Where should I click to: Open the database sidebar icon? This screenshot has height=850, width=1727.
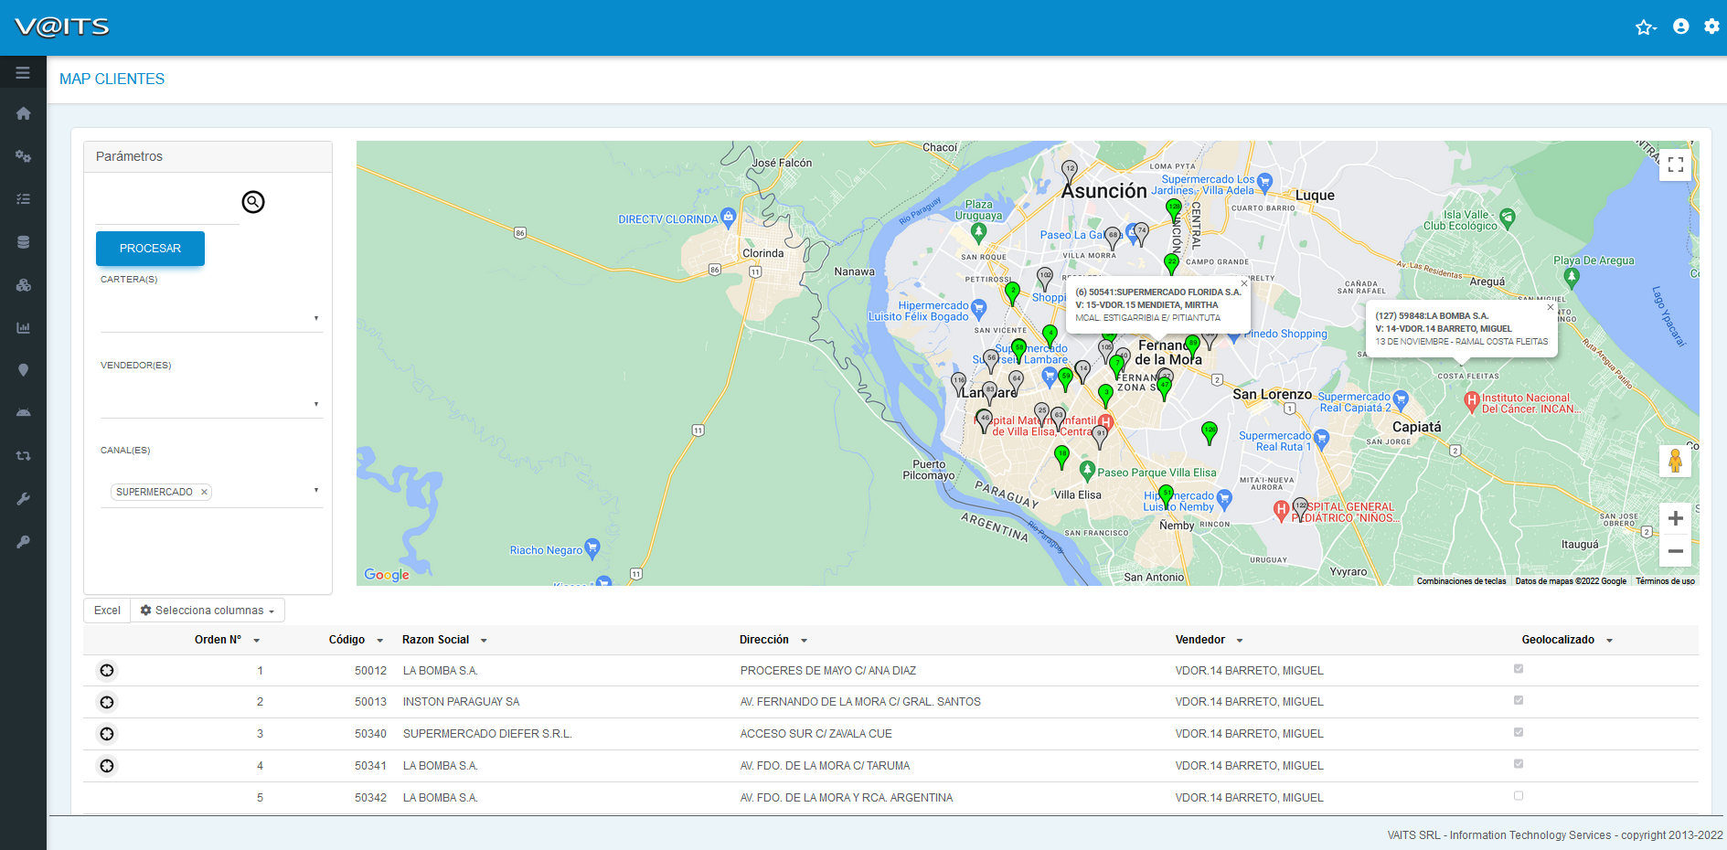23,242
